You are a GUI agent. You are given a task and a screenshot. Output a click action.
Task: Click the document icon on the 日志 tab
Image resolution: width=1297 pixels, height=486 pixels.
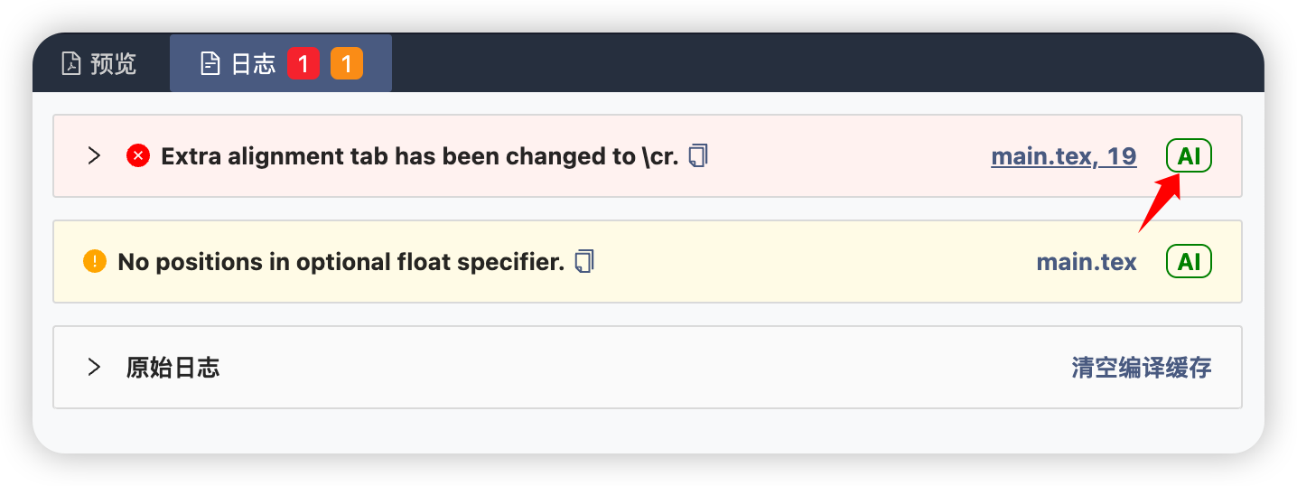point(210,64)
